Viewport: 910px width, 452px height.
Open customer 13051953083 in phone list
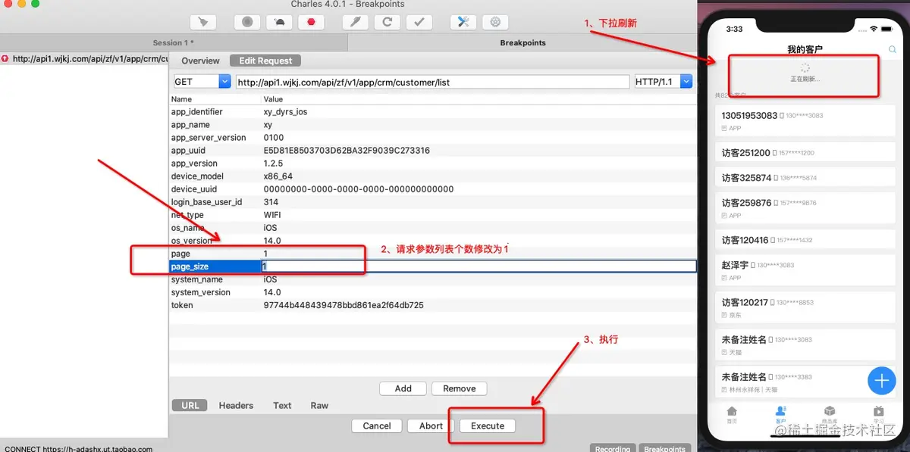click(x=805, y=120)
